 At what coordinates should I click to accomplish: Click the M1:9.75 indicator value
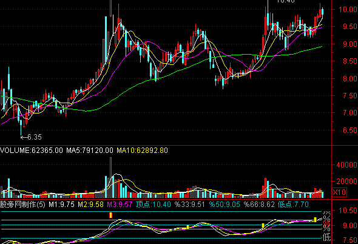click(x=61, y=205)
